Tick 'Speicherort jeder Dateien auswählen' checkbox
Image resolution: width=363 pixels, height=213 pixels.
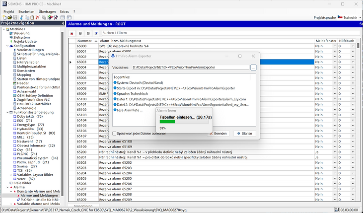coord(114,134)
